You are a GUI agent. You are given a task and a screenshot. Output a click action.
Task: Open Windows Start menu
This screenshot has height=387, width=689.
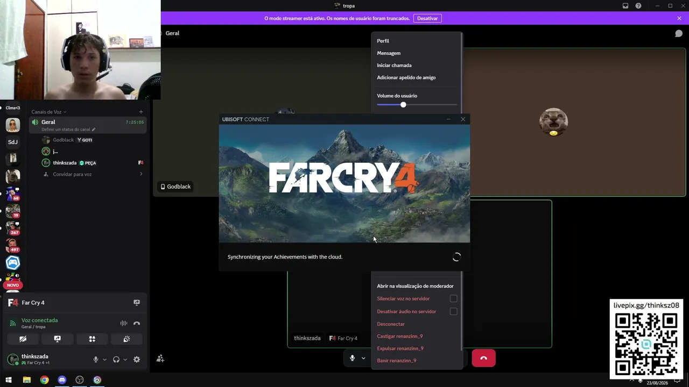click(9, 380)
